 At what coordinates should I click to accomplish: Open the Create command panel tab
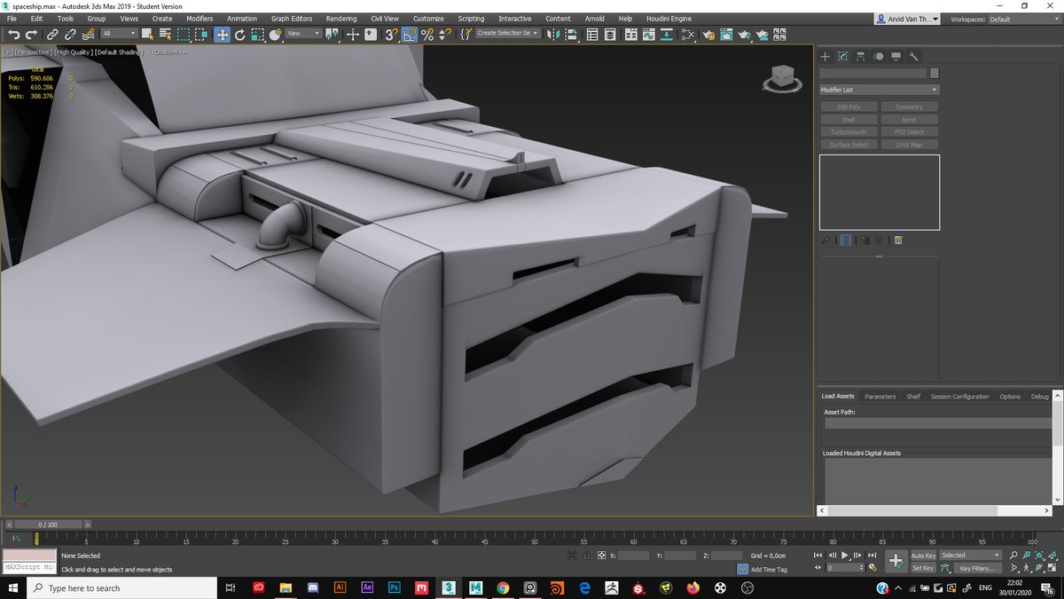coord(825,56)
